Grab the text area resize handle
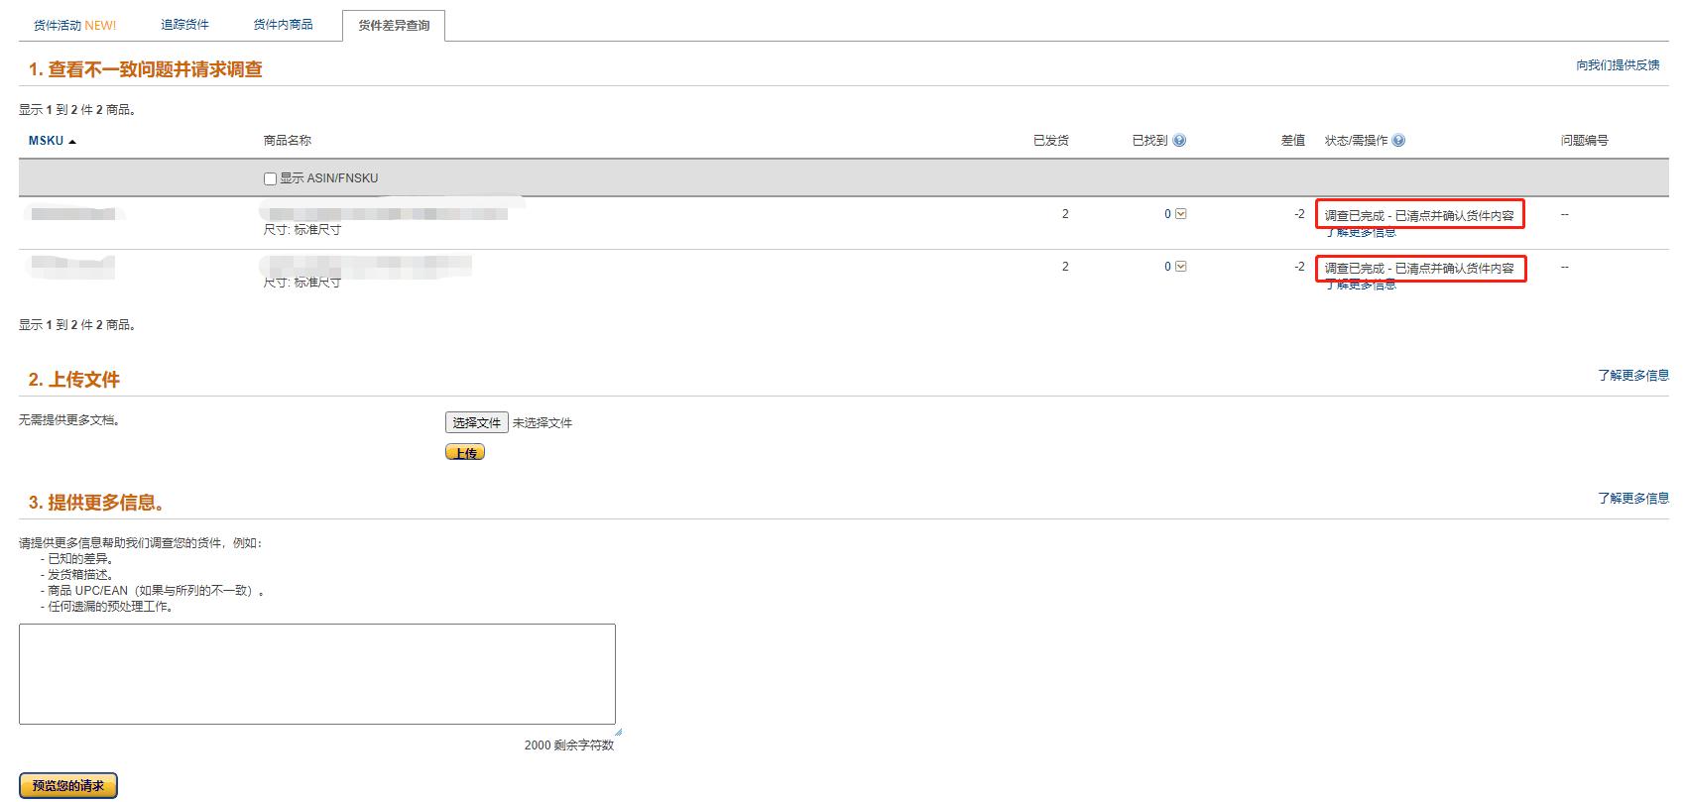Viewport: 1686px width, 802px height. click(x=618, y=732)
